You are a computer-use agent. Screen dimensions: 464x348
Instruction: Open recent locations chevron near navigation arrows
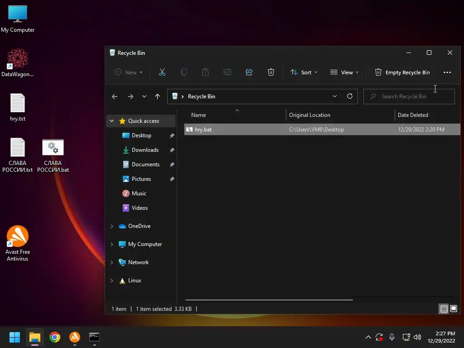144,97
